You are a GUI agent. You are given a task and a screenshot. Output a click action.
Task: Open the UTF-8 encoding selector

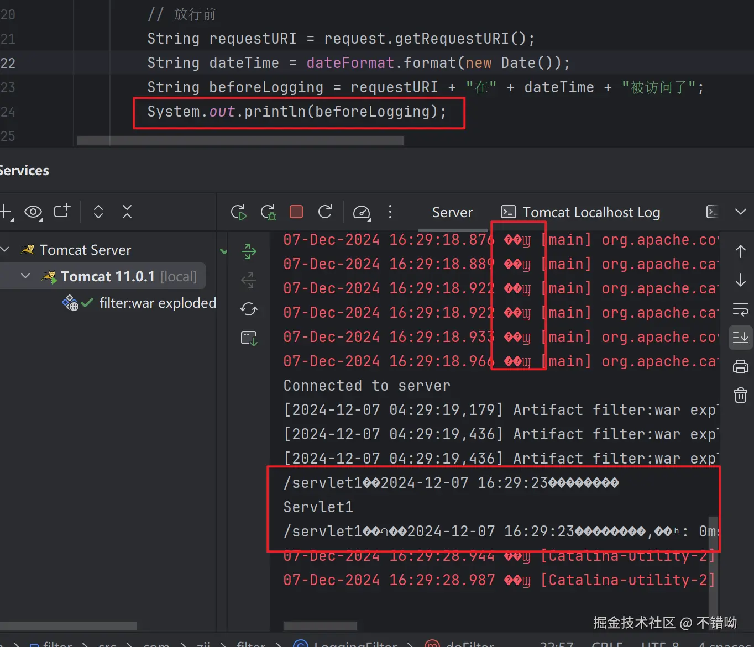(x=660, y=644)
